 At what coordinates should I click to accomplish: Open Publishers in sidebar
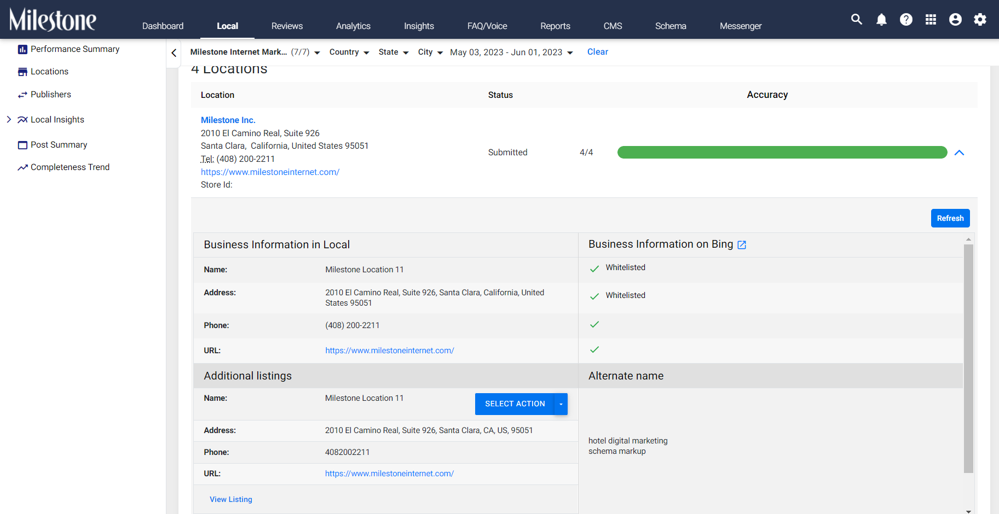coord(51,95)
